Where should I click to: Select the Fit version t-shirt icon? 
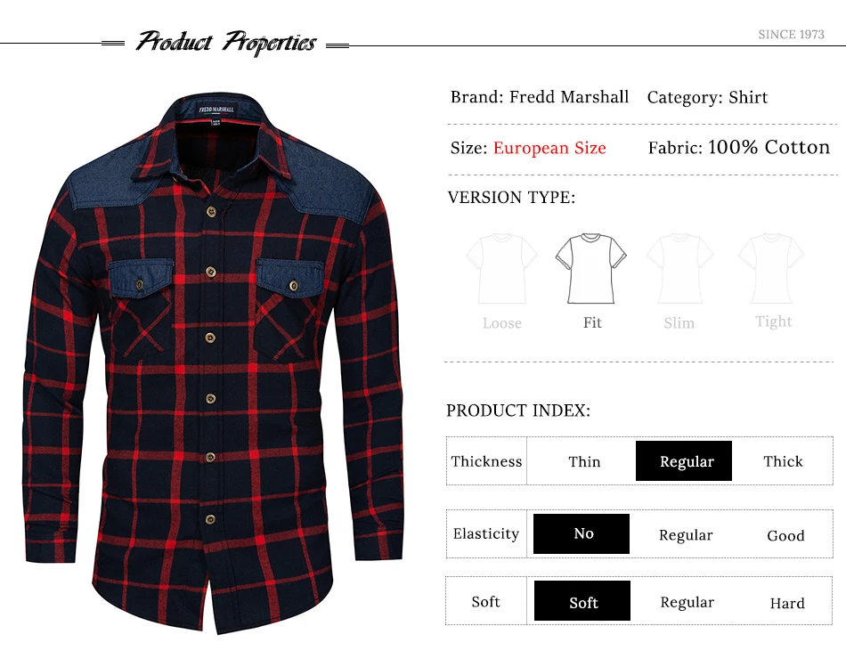coord(590,269)
